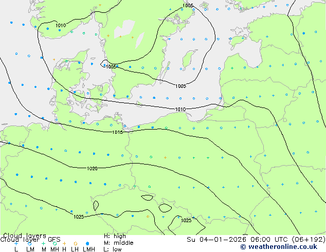Click the green plus symbol above M
The width and height of the screenshot is (326, 252).
(x=43, y=243)
